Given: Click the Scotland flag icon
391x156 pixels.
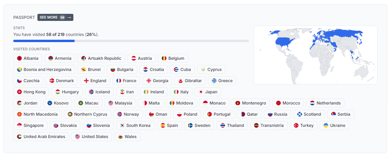Looking at the screenshot, I should click(x=300, y=114).
